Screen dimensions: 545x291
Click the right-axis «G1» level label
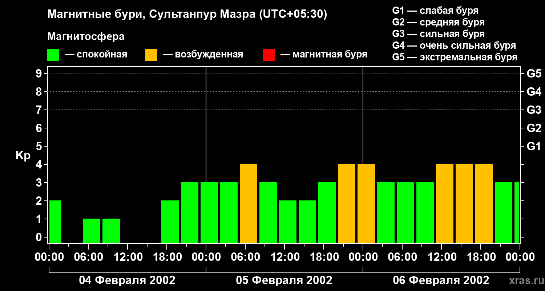pyautogui.click(x=534, y=146)
